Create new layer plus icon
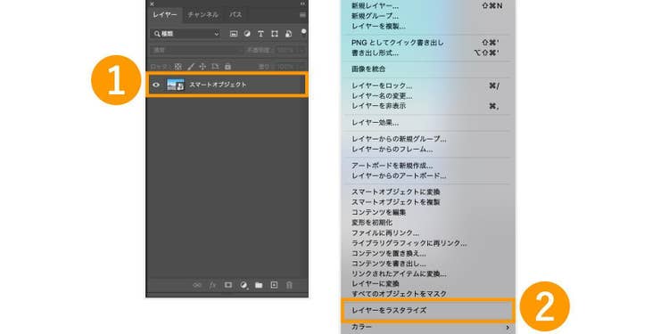The width and height of the screenshot is (669, 334). 274,285
